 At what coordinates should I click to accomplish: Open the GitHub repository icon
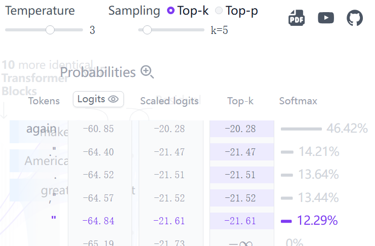[x=355, y=18]
